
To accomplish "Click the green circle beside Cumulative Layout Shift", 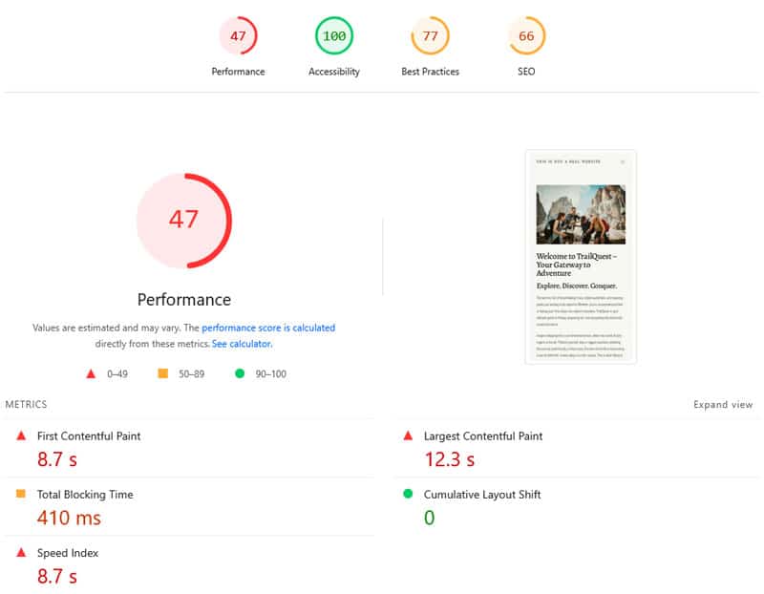I will click(x=410, y=495).
